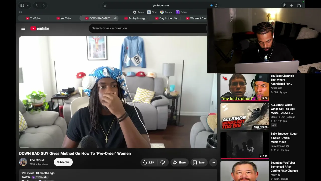Click the 79K views 10 months ago text

[x=38, y=173]
